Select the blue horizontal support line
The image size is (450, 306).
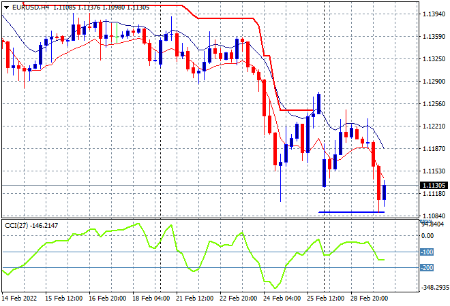tap(352, 212)
